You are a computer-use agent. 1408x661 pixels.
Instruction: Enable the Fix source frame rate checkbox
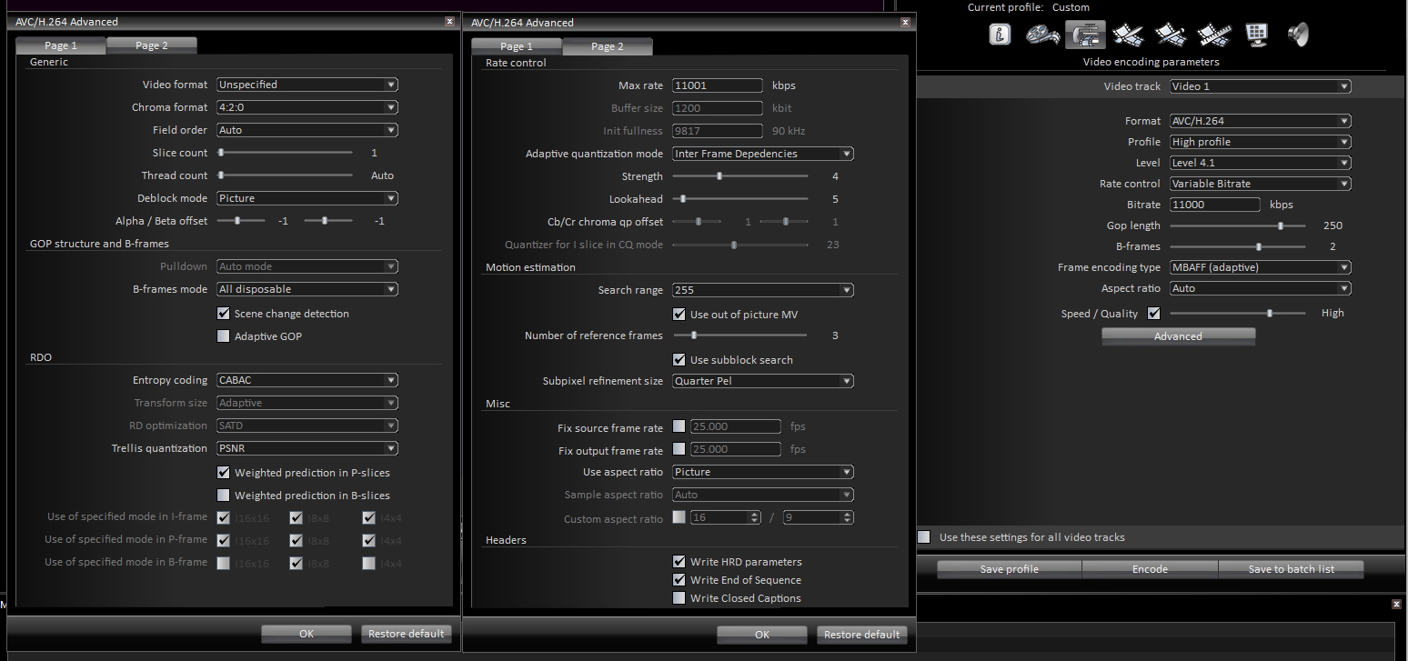tap(679, 426)
